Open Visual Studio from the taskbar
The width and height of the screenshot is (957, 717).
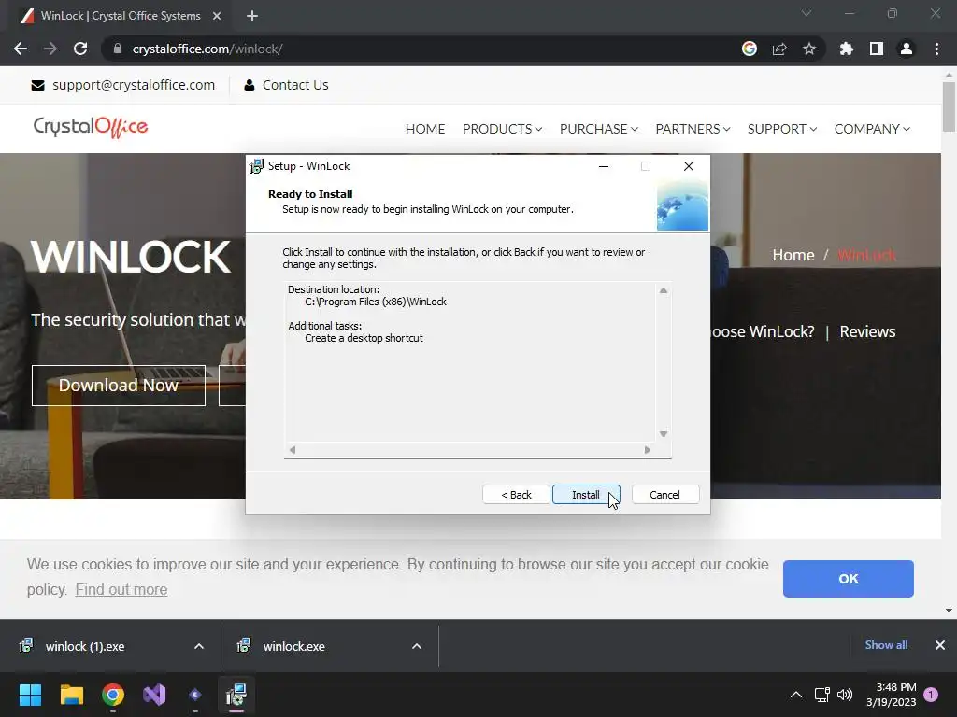coord(154,695)
